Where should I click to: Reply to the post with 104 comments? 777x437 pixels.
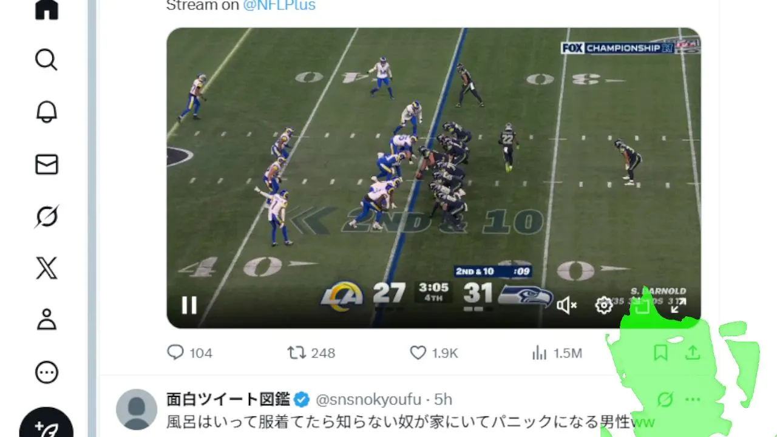coord(189,353)
